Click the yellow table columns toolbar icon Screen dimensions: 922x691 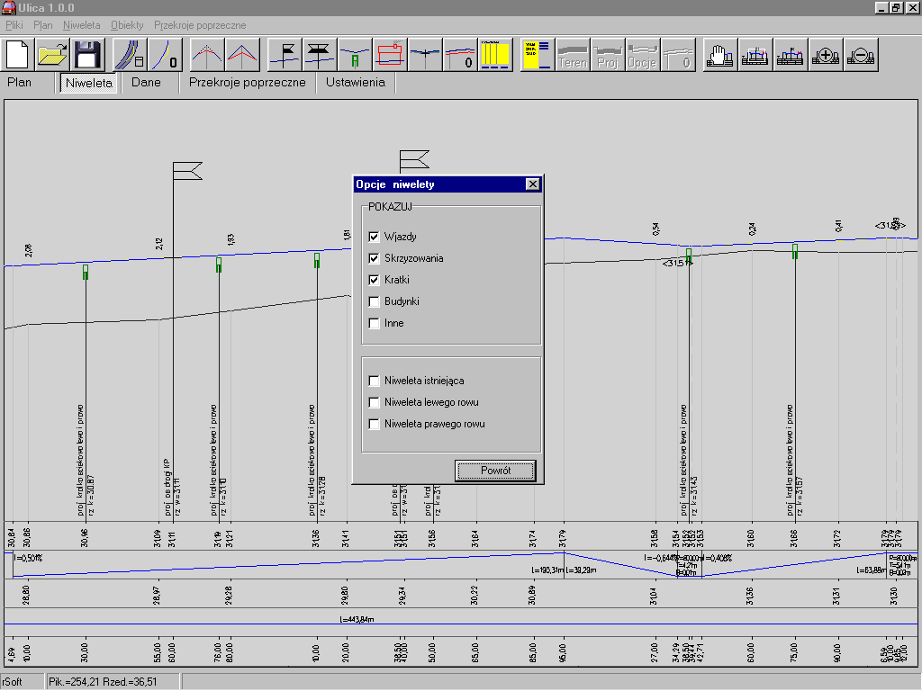[494, 55]
